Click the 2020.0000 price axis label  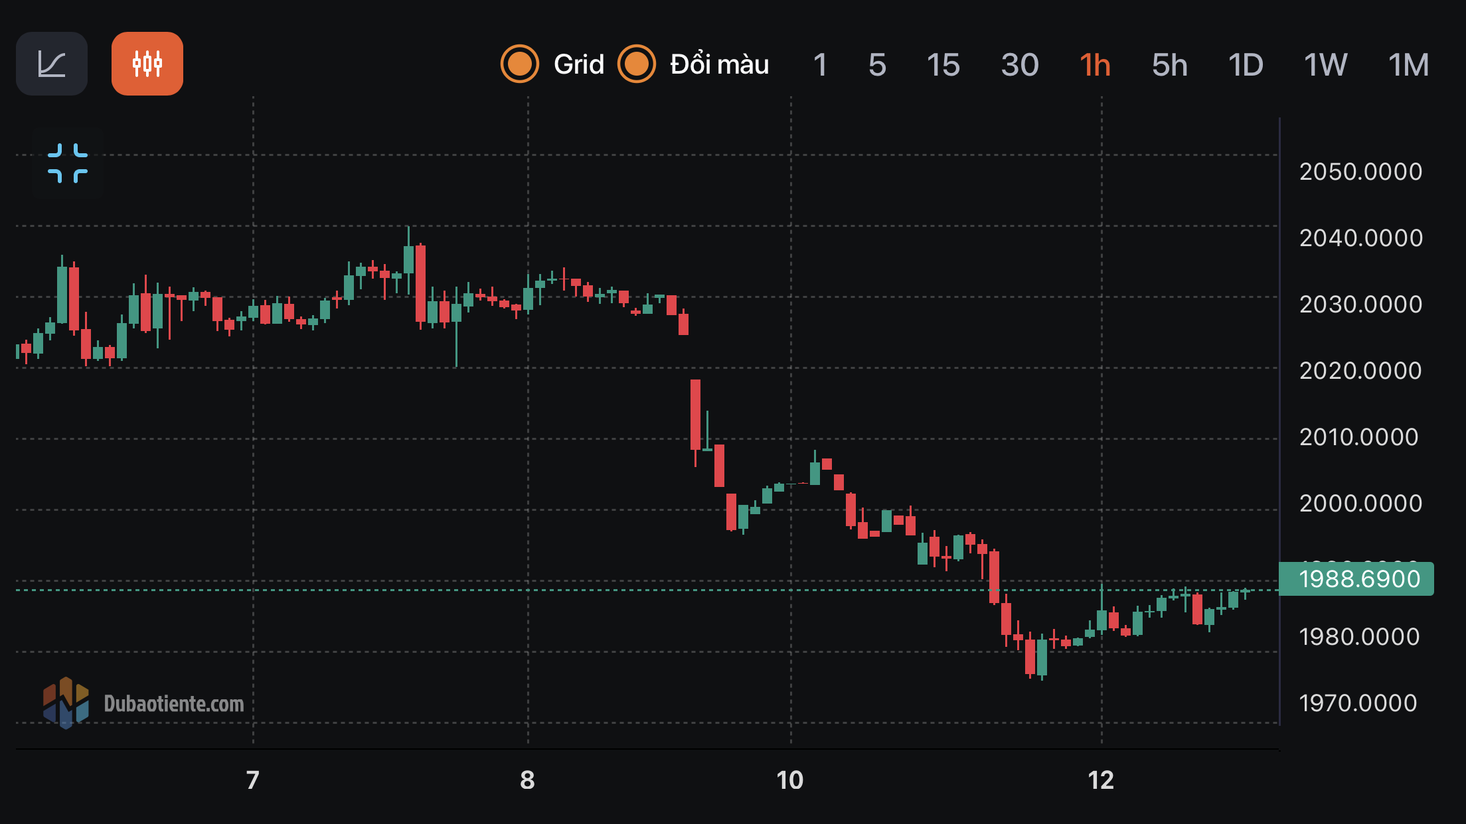point(1361,371)
